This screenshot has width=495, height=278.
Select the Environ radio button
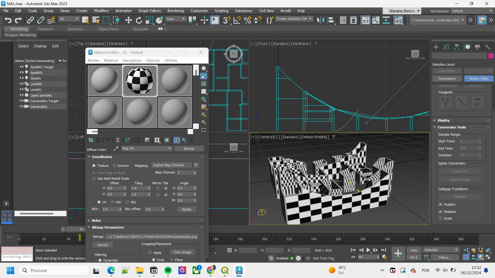[x=115, y=166]
